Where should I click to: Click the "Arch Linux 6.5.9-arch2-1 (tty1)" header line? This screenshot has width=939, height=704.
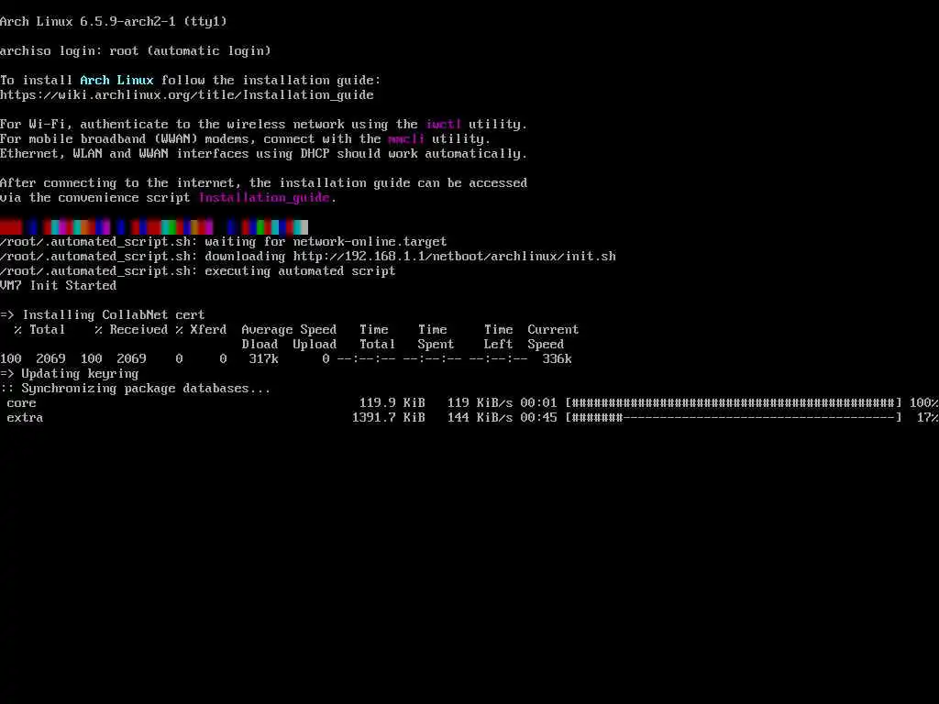point(114,22)
